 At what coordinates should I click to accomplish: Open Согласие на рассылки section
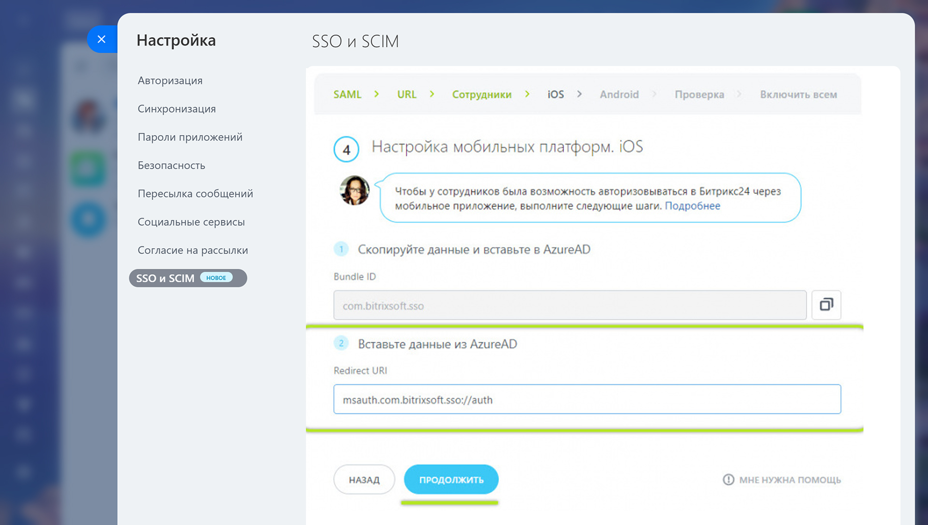point(193,250)
